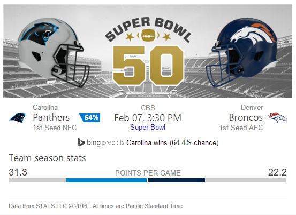Click the Broncos team name
Screen dimensions: 296x215
pyautogui.click(x=246, y=117)
